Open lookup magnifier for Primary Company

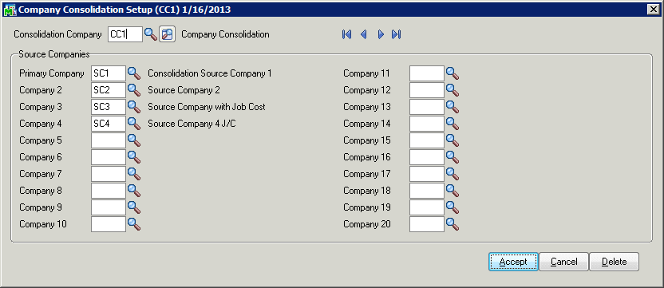[x=134, y=73]
